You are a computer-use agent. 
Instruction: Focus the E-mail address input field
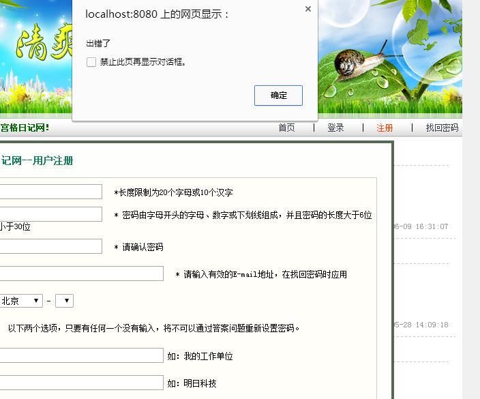point(81,274)
